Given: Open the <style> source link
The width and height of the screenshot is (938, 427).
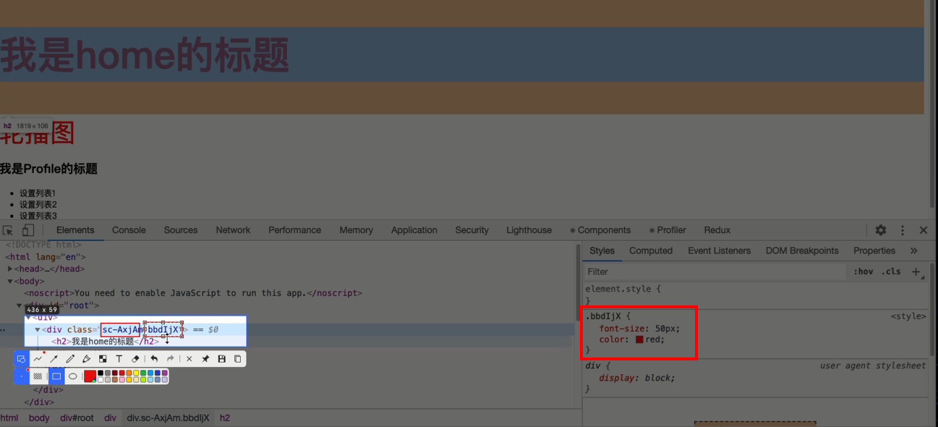Looking at the screenshot, I should click(908, 316).
